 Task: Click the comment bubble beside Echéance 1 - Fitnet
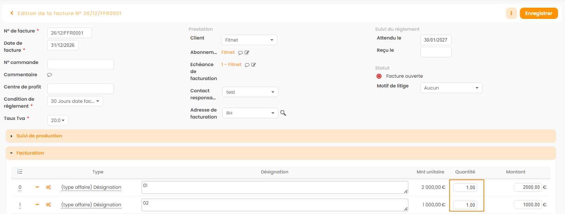click(247, 65)
